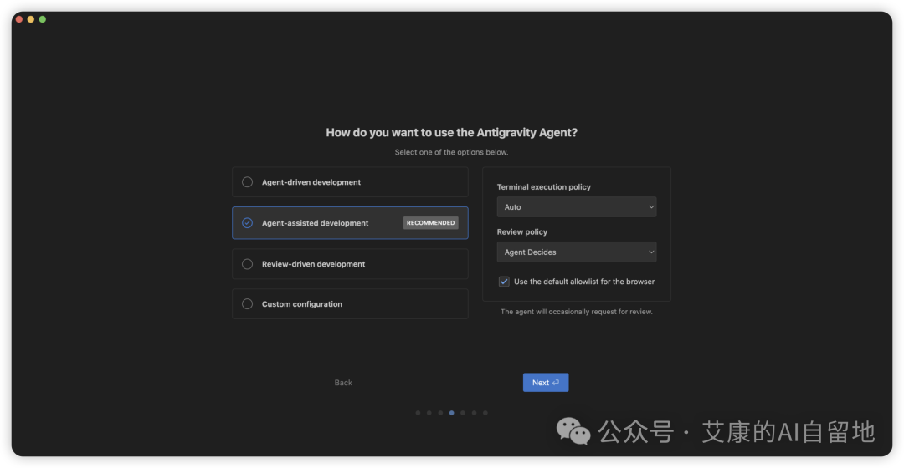Click 'Select one of the options below.' text
The height and width of the screenshot is (468, 904).
tap(451, 152)
